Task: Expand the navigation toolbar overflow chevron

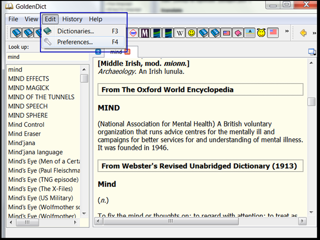Action: [314, 33]
